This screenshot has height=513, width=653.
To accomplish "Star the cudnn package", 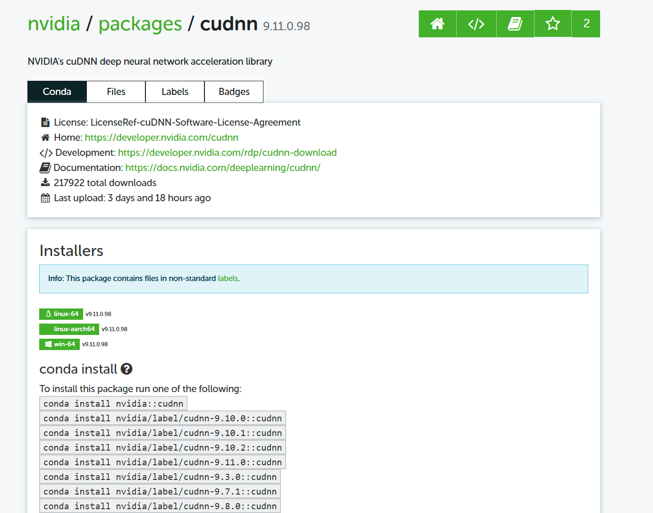I will click(552, 24).
